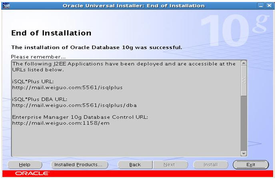Open the Help dialog
The height and width of the screenshot is (180, 278).
25,165
